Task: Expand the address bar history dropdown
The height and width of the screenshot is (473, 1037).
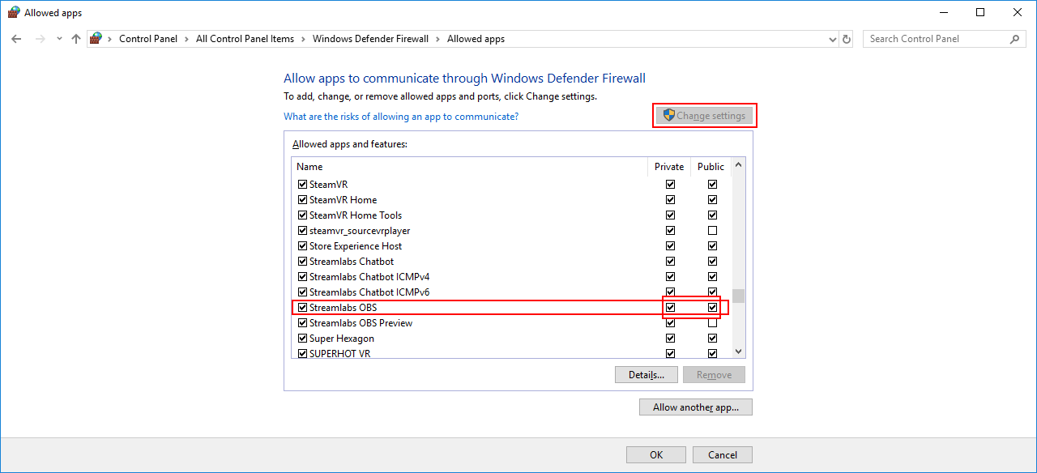Action: (833, 39)
